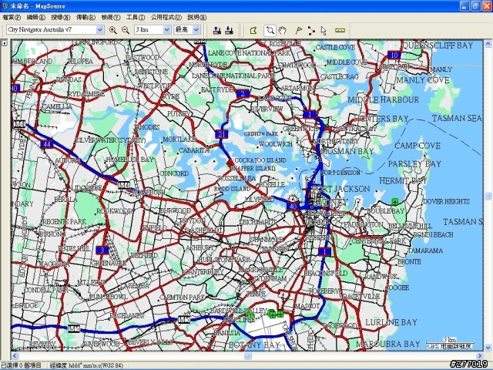Click status bar text 已選擇 0 個項目

tap(22, 365)
